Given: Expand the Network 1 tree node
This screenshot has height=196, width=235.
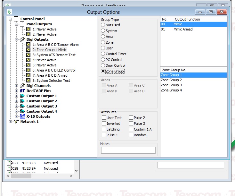Looking at the screenshot, I should 11,122.
